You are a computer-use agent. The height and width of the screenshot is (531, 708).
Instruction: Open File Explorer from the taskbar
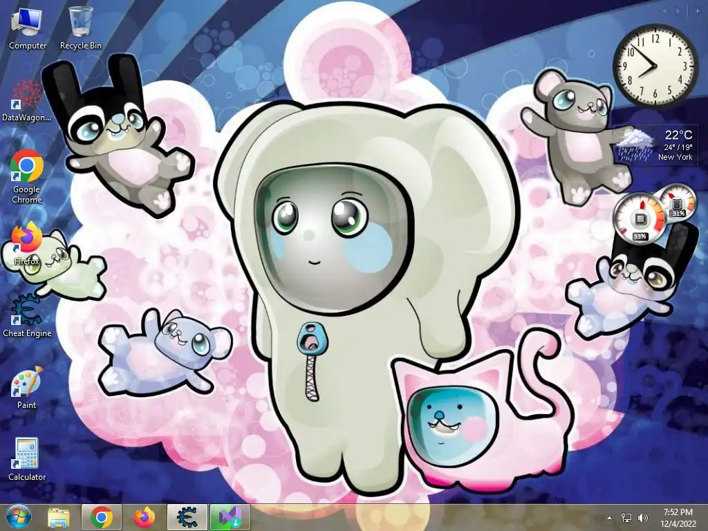pos(59,517)
